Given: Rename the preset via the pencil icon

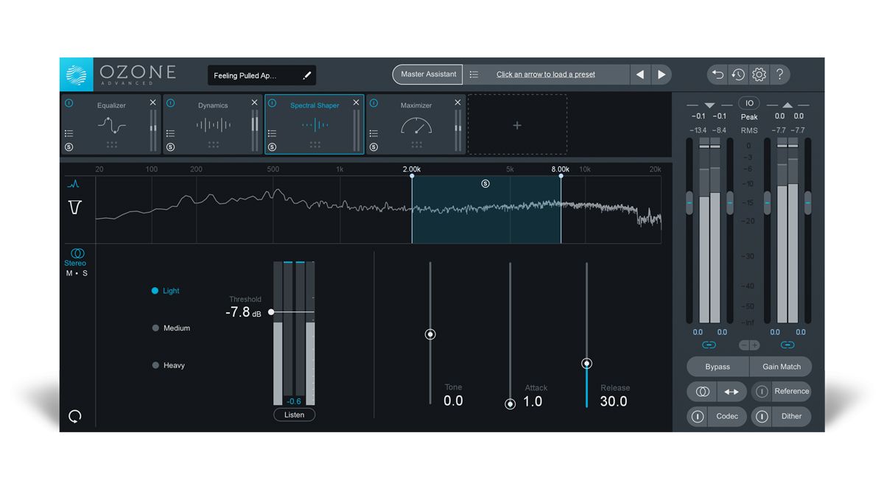Looking at the screenshot, I should click(307, 74).
